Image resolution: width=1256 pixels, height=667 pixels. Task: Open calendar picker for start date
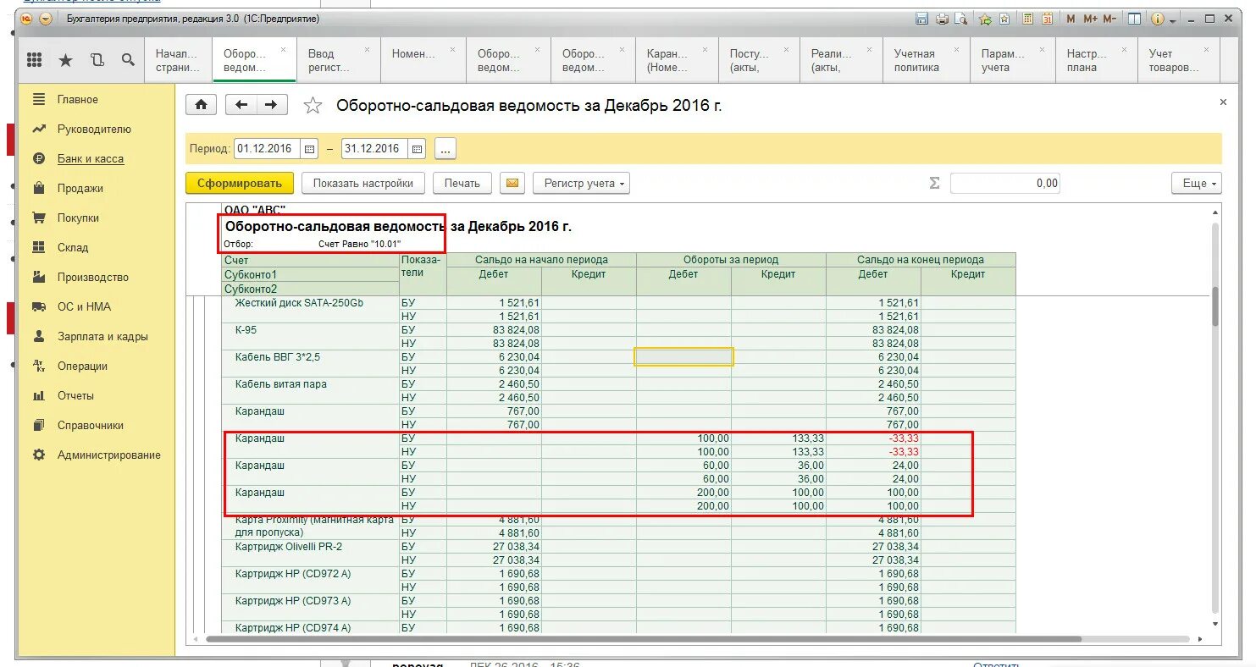pos(310,149)
